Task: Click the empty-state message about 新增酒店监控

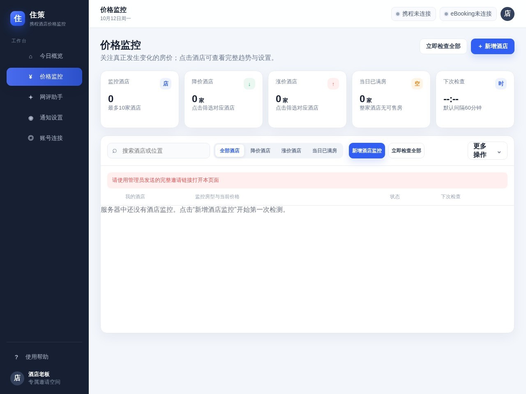Action: [195, 210]
